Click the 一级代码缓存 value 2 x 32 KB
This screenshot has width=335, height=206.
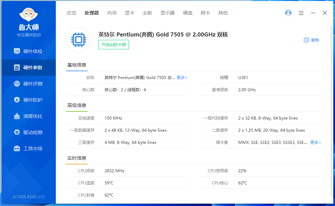(x=268, y=118)
